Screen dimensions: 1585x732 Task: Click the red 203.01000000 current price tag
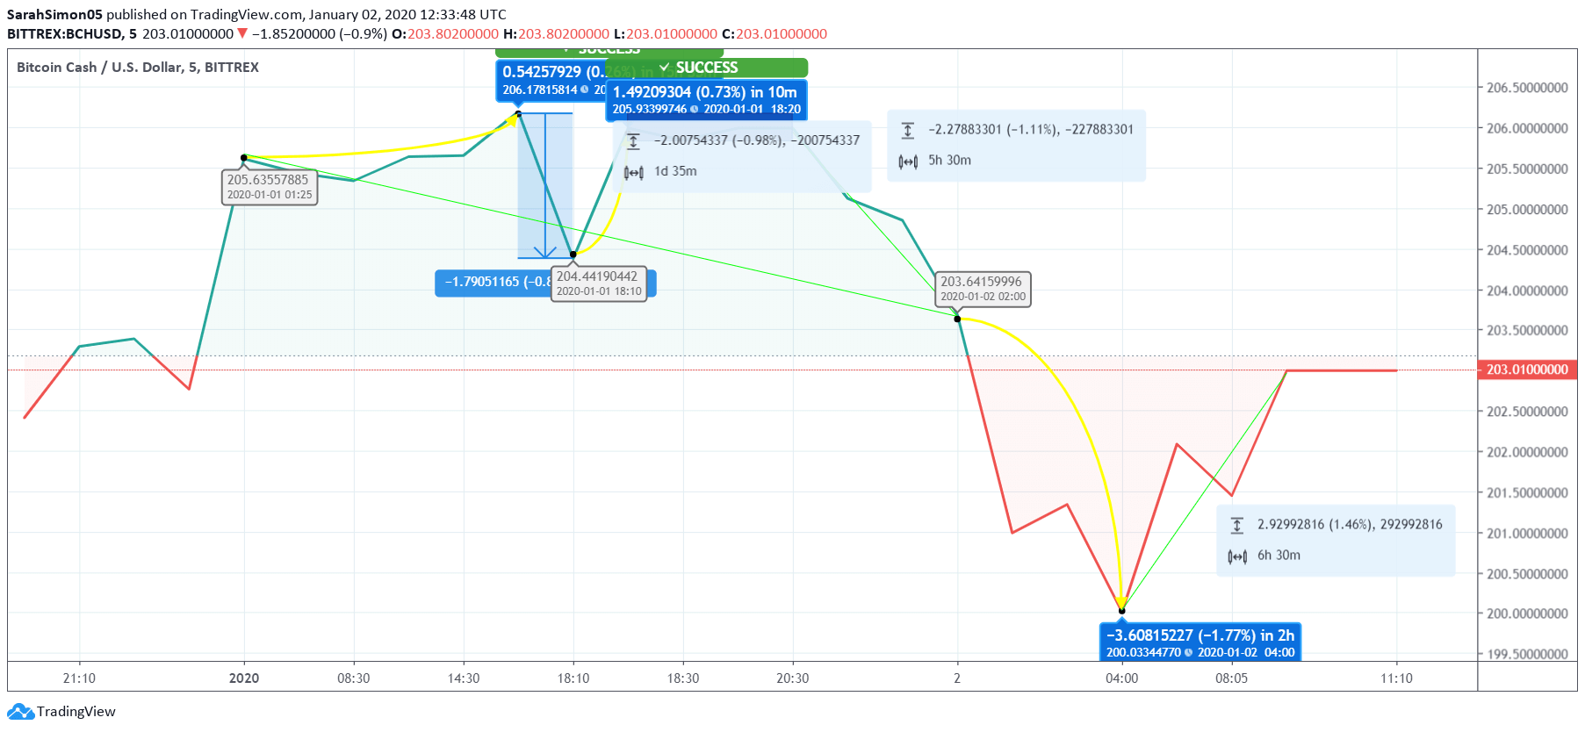pyautogui.click(x=1527, y=370)
